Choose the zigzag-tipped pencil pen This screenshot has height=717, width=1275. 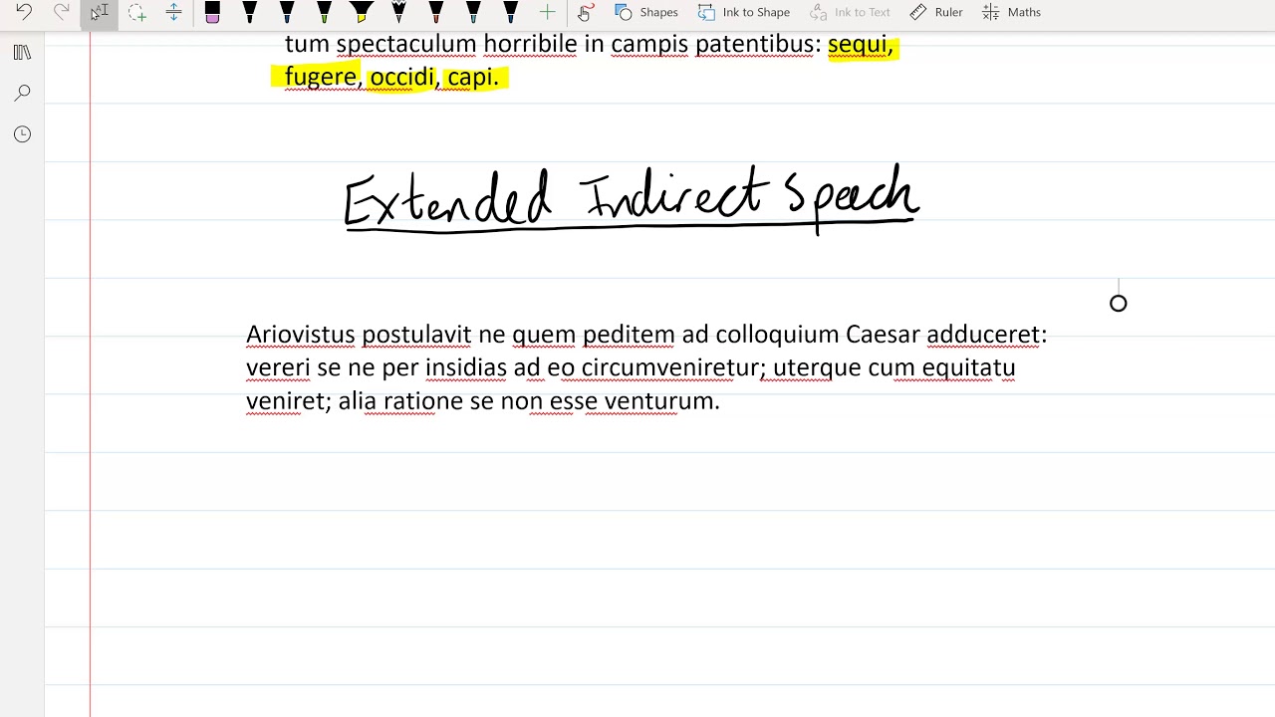pos(398,12)
